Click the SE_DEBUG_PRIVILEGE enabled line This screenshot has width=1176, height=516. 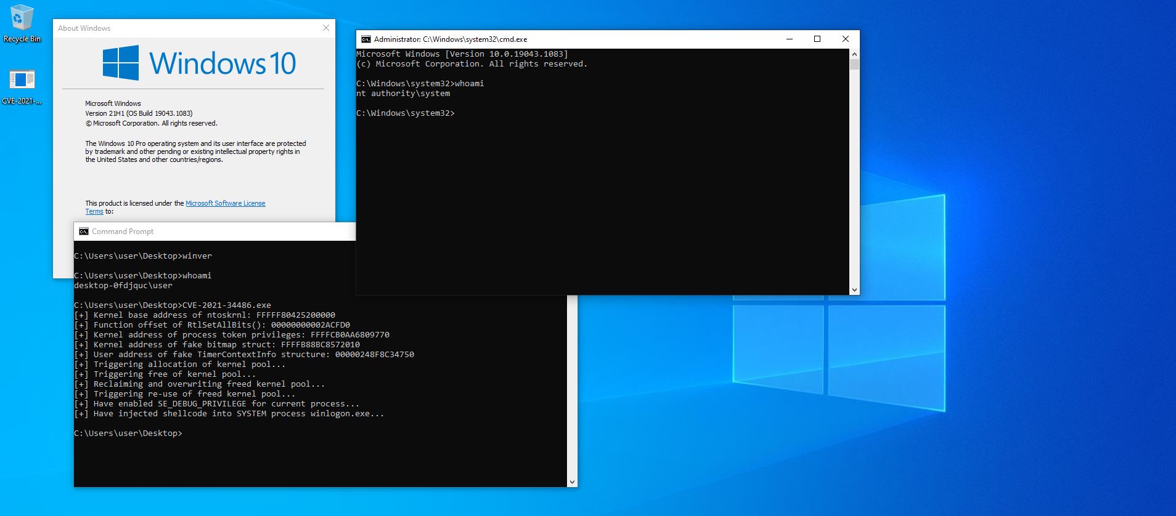(217, 404)
